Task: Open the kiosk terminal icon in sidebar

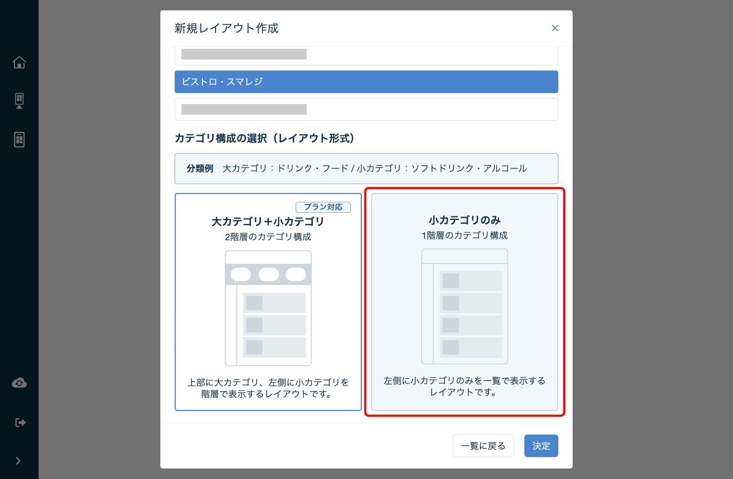Action: (x=19, y=101)
